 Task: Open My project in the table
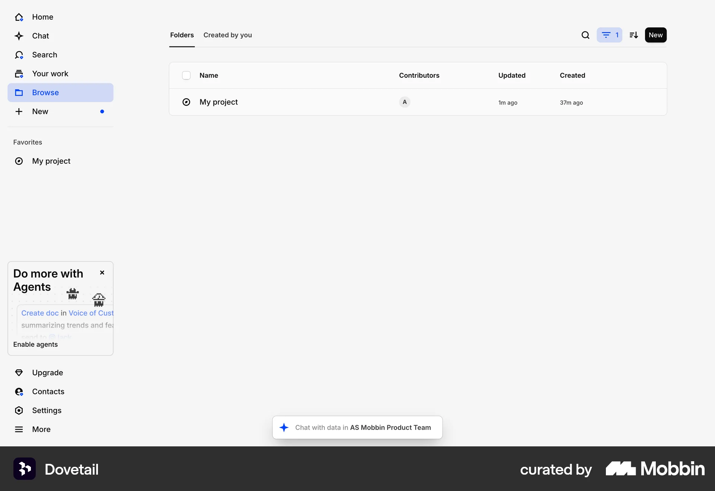[219, 102]
